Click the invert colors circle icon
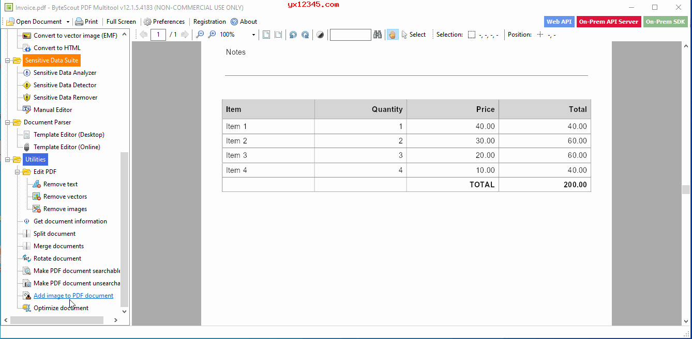692x339 pixels. coord(320,35)
